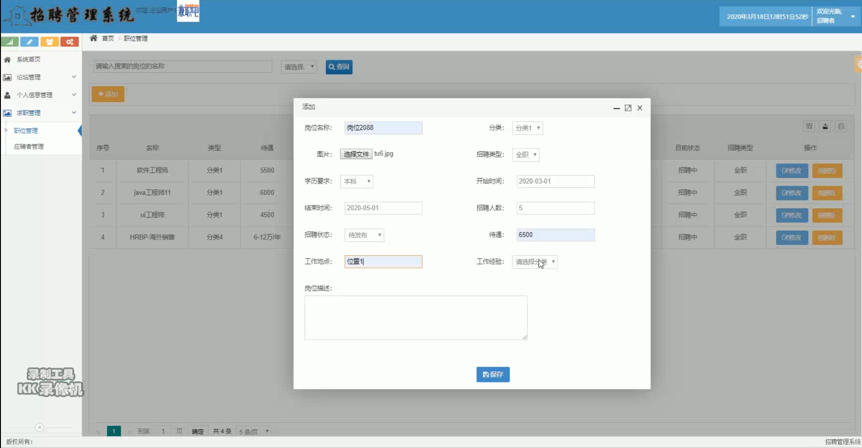
Task: Click the HRBP-海外销售 name cell
Action: coord(152,237)
